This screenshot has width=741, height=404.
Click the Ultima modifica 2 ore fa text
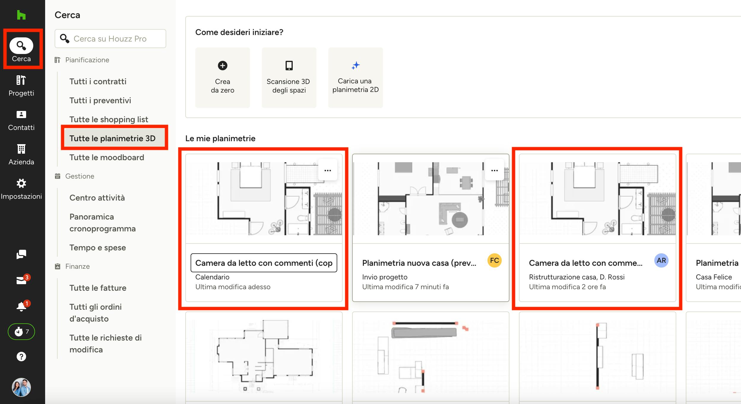[567, 287]
